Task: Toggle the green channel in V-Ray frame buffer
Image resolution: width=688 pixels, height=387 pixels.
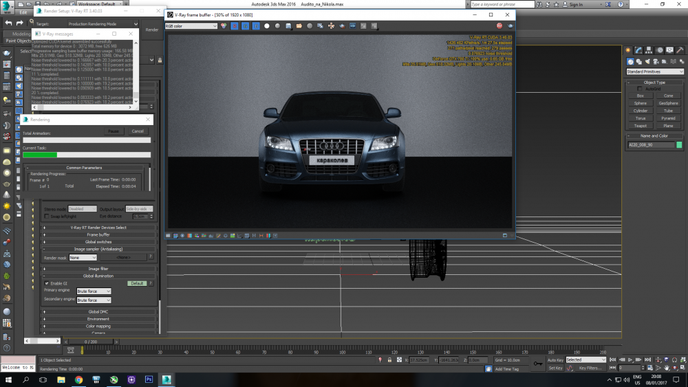Action: point(246,26)
